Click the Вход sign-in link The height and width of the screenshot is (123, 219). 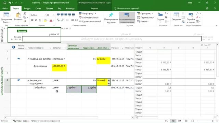point(190,3)
